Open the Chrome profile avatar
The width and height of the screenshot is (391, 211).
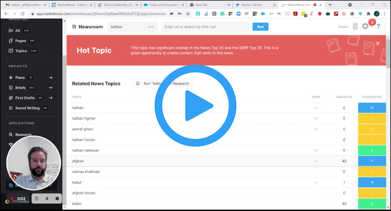[377, 14]
